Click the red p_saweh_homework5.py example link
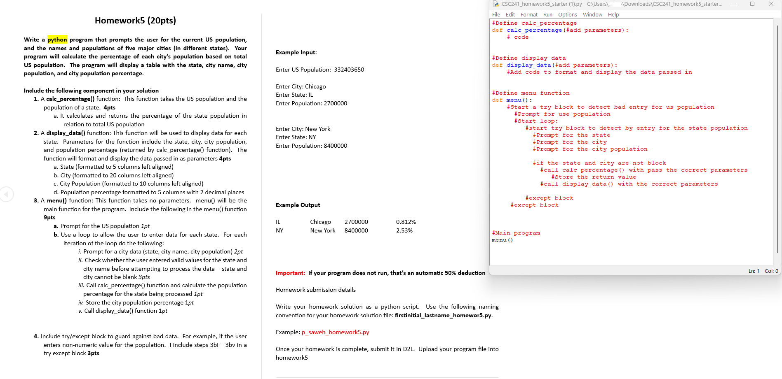This screenshot has width=782, height=379. click(335, 332)
